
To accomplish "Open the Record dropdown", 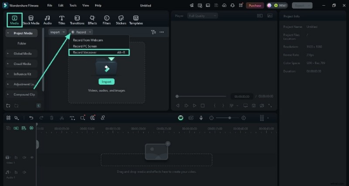I will [81, 32].
